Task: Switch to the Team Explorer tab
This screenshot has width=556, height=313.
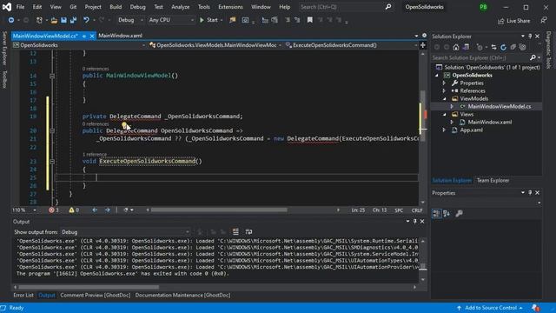Action: click(x=493, y=180)
